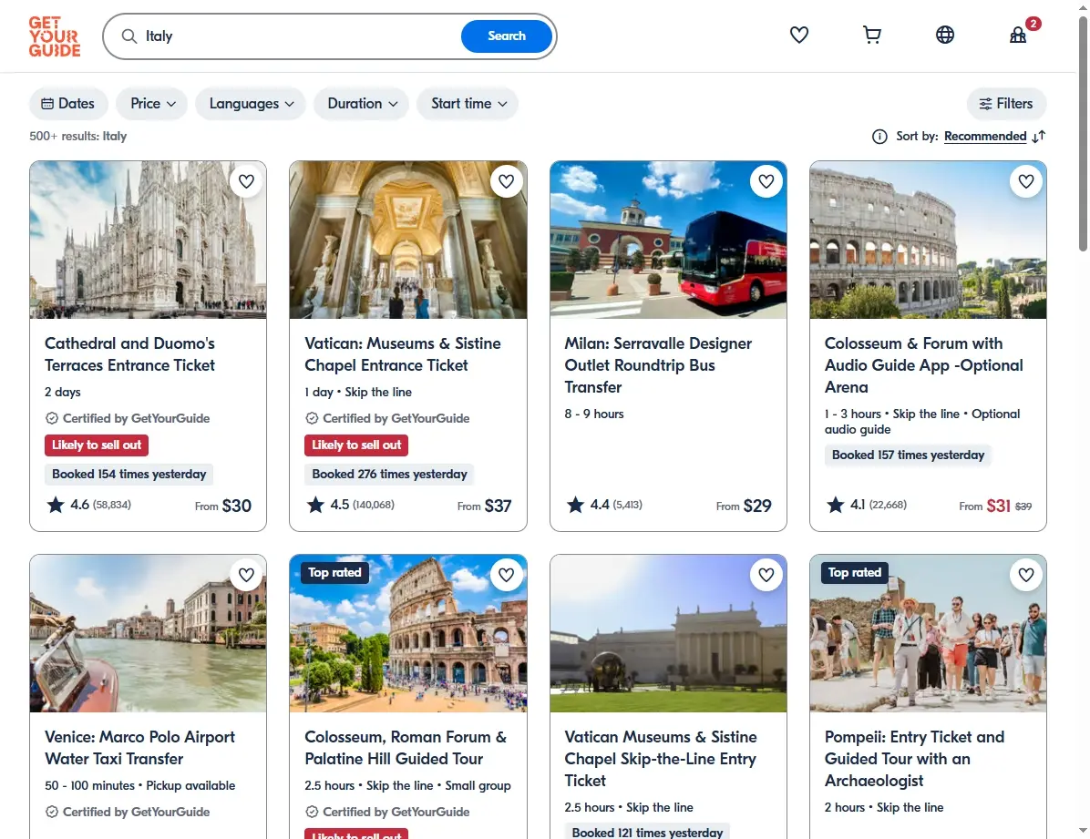1090x839 pixels.
Task: Click '500+ results: Italy' text
Action: point(77,137)
